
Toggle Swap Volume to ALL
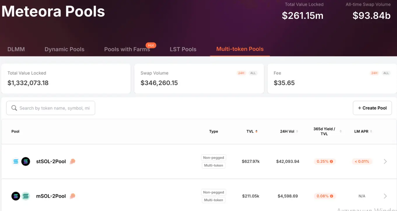[x=253, y=73]
